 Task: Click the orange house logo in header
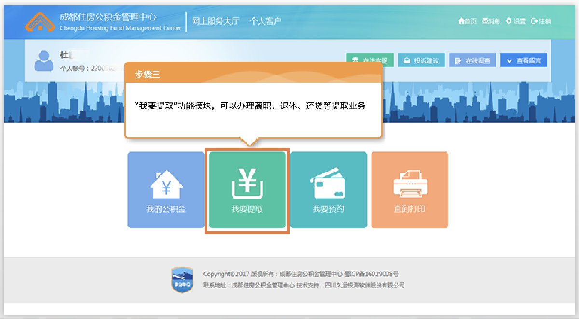point(40,22)
